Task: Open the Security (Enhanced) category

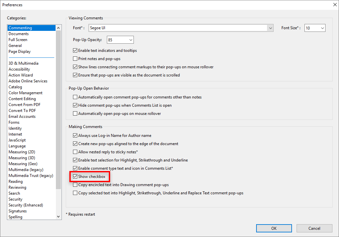Action: tap(26, 205)
